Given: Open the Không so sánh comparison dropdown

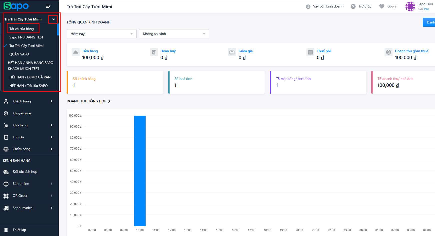Looking at the screenshot, I should pos(174,34).
